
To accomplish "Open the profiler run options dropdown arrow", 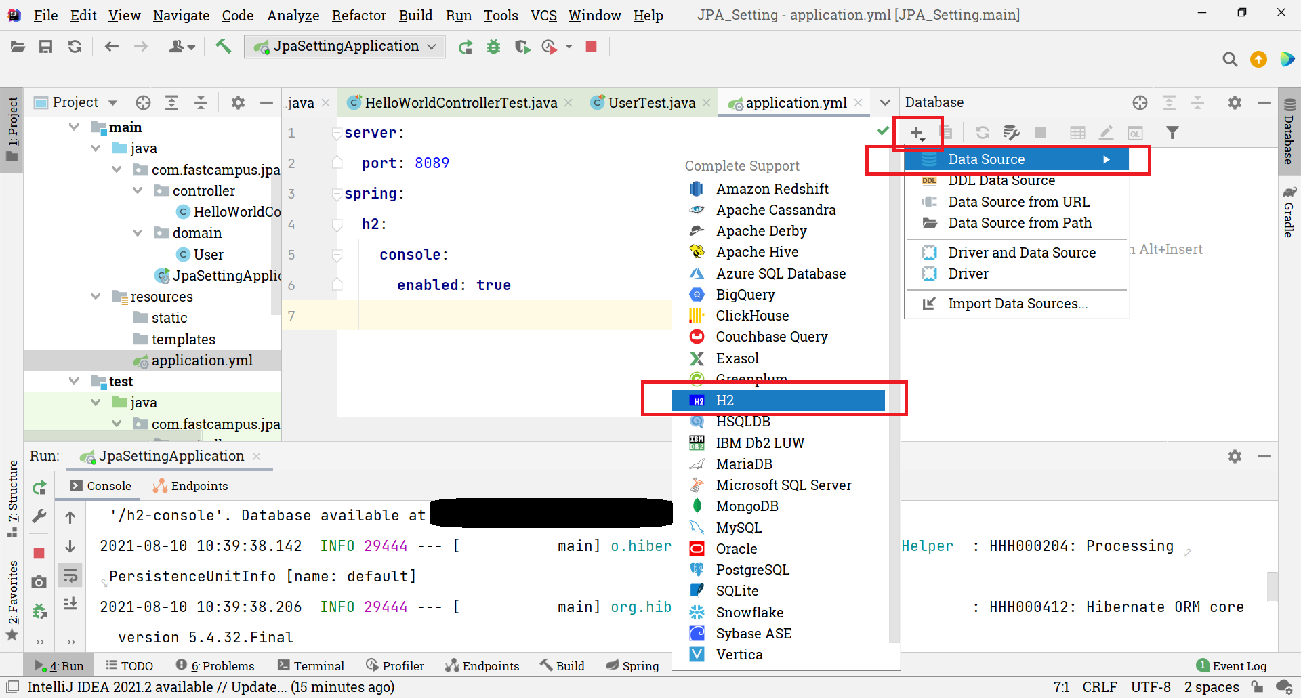I will (569, 47).
